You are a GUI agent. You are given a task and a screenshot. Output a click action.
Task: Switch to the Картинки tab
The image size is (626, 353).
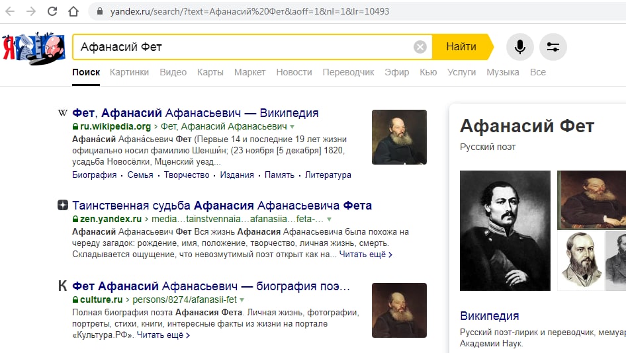(x=129, y=72)
